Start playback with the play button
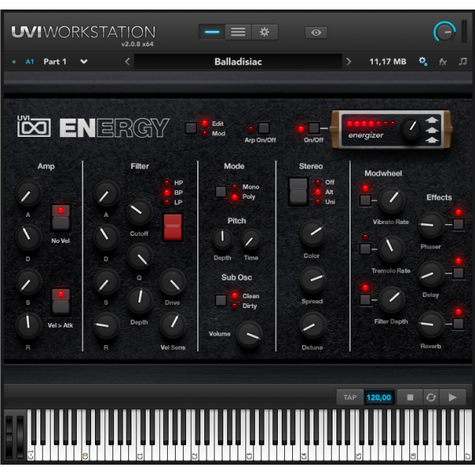 coord(453,397)
